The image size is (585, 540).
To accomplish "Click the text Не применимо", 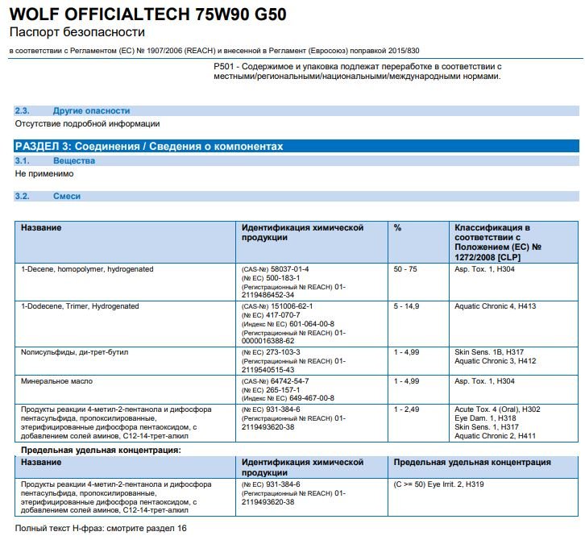I will [44, 174].
